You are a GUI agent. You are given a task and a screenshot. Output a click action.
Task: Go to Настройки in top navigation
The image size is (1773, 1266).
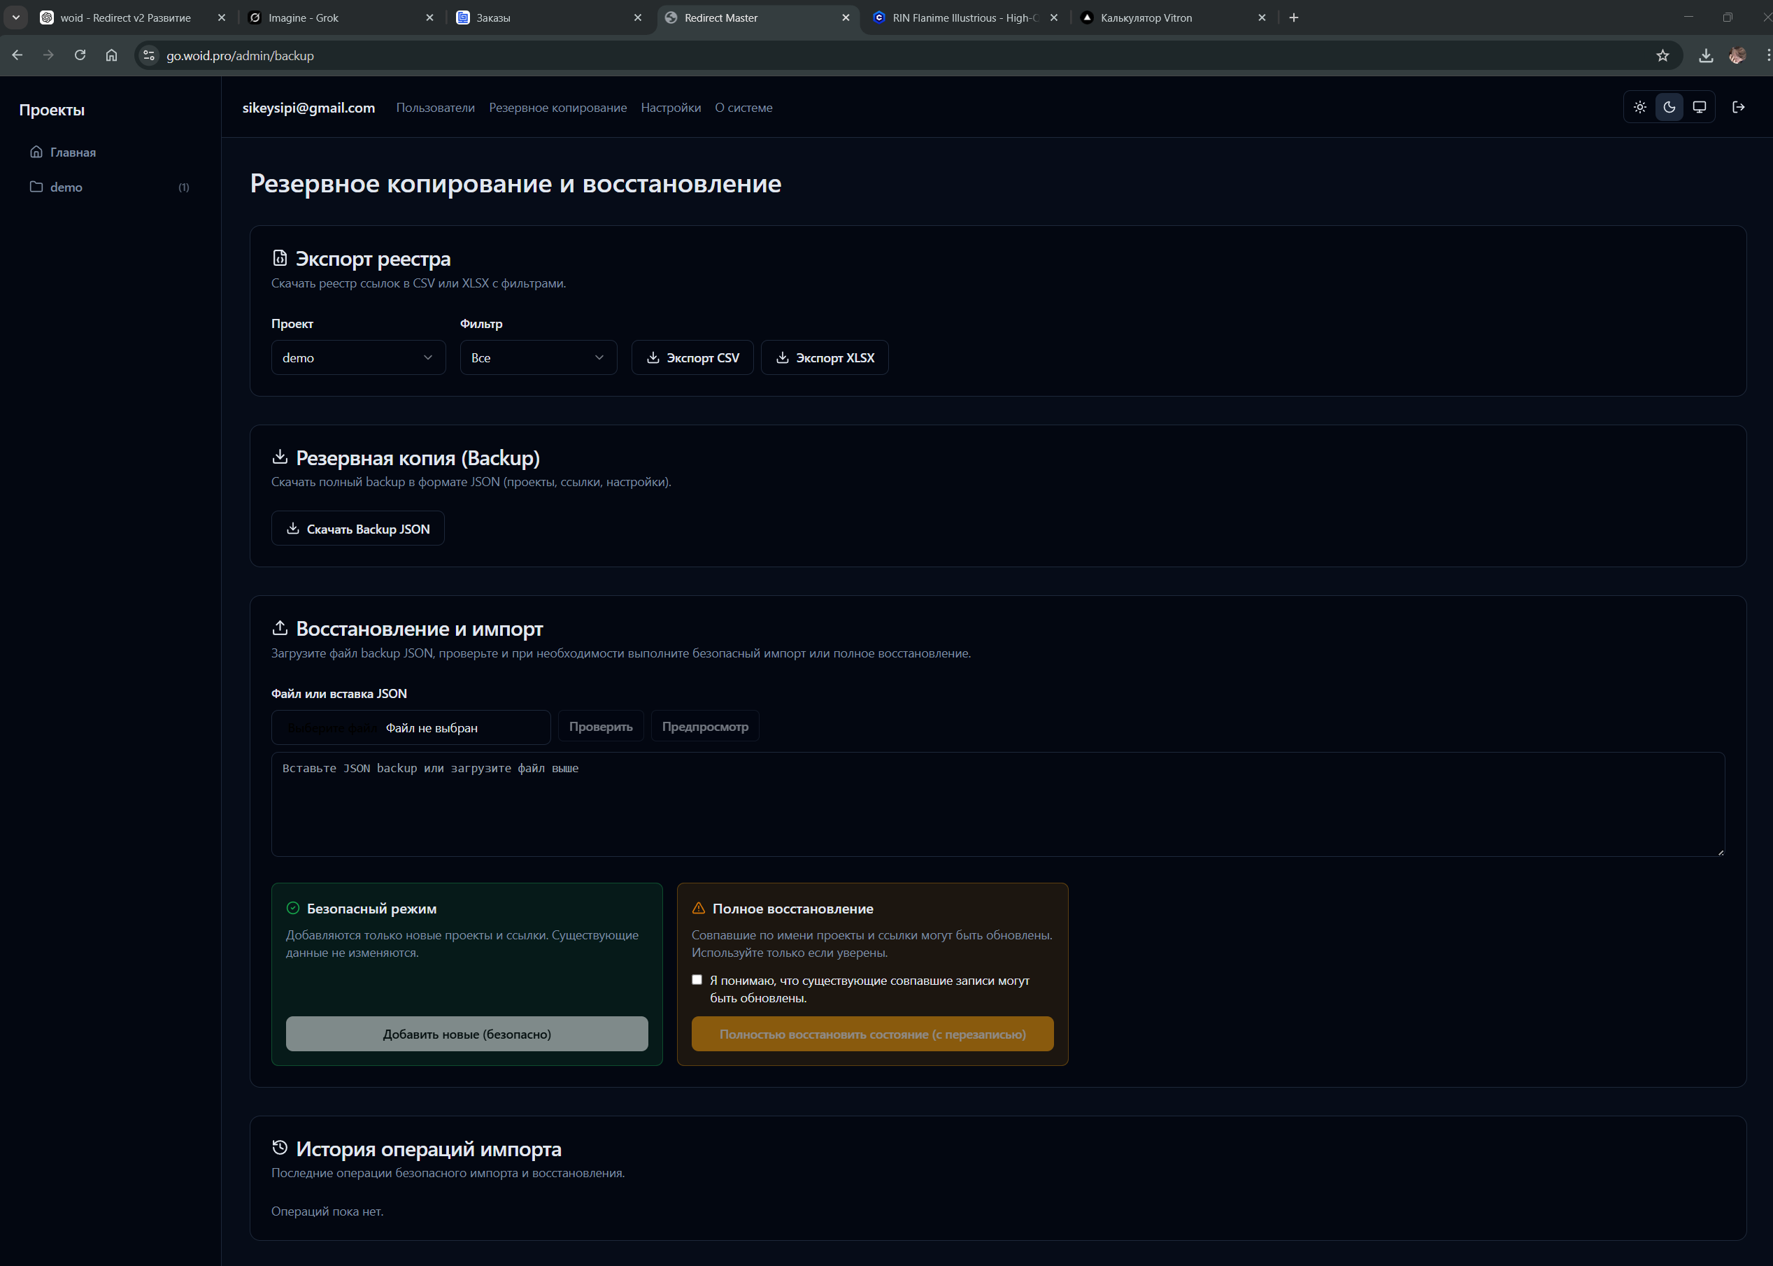point(670,108)
